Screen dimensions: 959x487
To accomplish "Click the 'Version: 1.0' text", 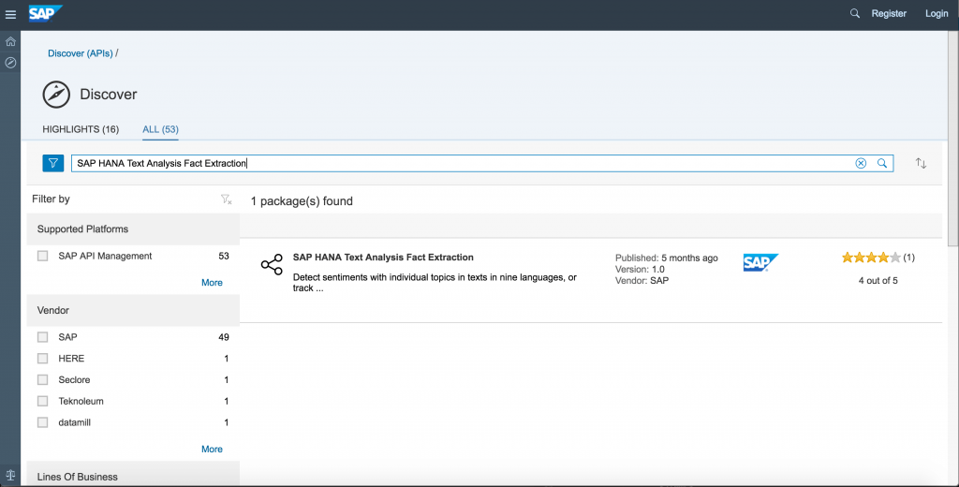I will (640, 269).
